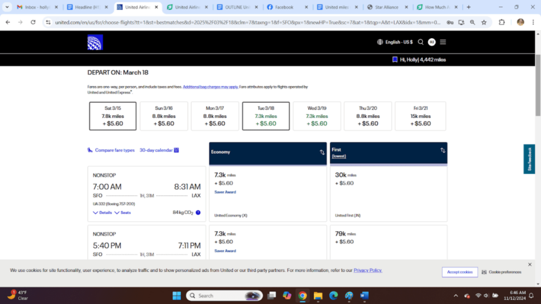541x304 pixels.
Task: Select the Wed 3/19 date option
Action: coord(317,116)
